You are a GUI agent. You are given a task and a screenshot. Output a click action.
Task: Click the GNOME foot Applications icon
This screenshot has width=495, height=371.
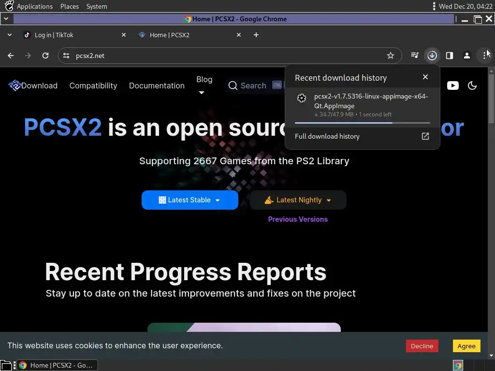pyautogui.click(x=9, y=6)
